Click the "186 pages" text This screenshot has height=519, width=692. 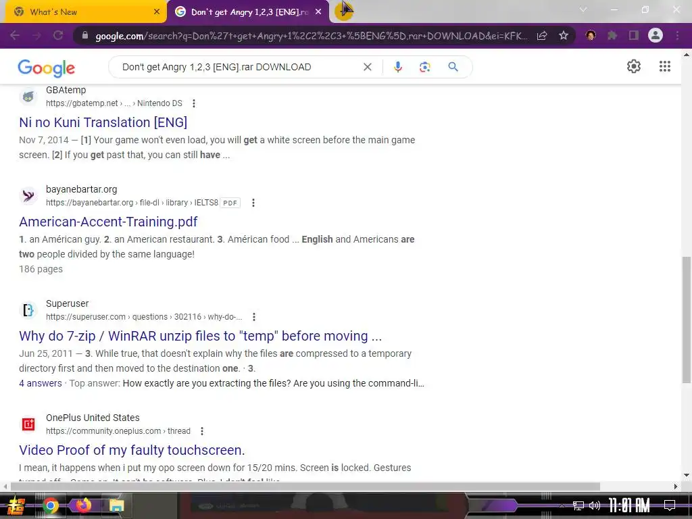pos(41,269)
